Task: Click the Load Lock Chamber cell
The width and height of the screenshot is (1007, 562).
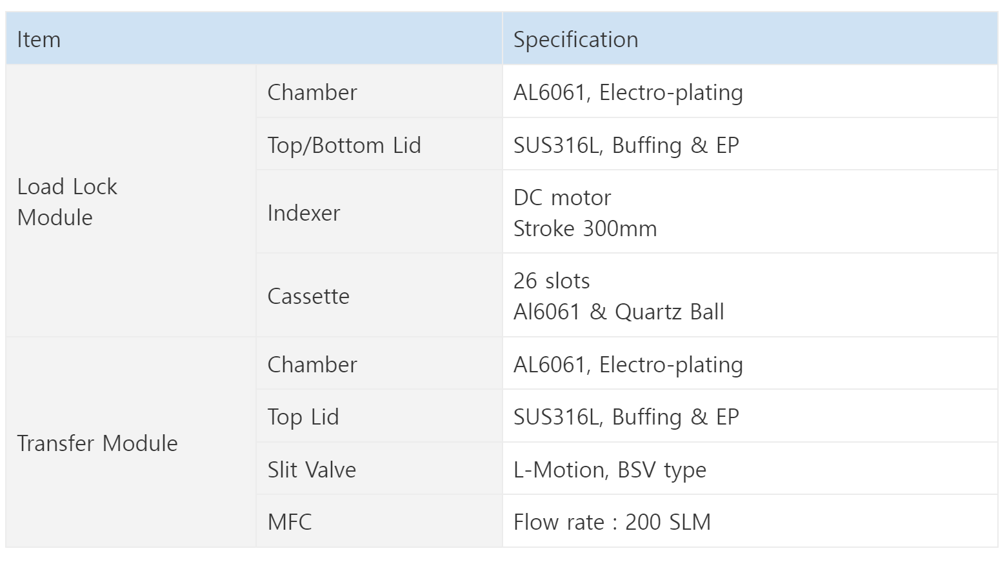Action: [379, 92]
